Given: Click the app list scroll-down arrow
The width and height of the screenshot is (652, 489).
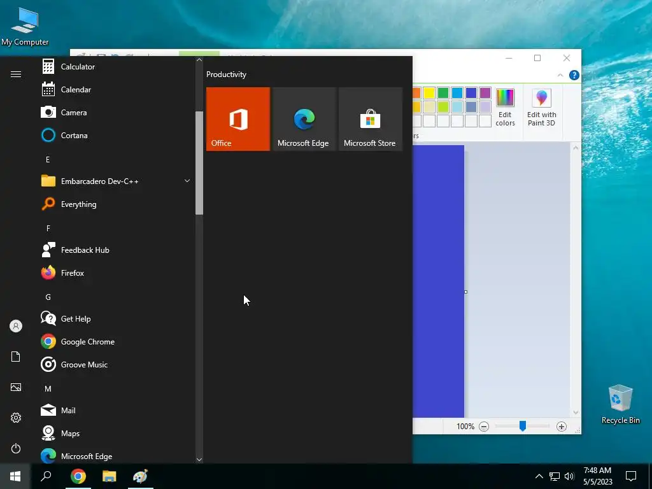Looking at the screenshot, I should pyautogui.click(x=199, y=460).
